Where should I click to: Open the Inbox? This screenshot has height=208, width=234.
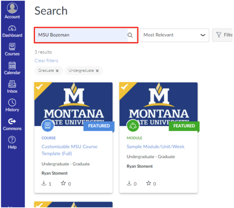click(x=12, y=87)
